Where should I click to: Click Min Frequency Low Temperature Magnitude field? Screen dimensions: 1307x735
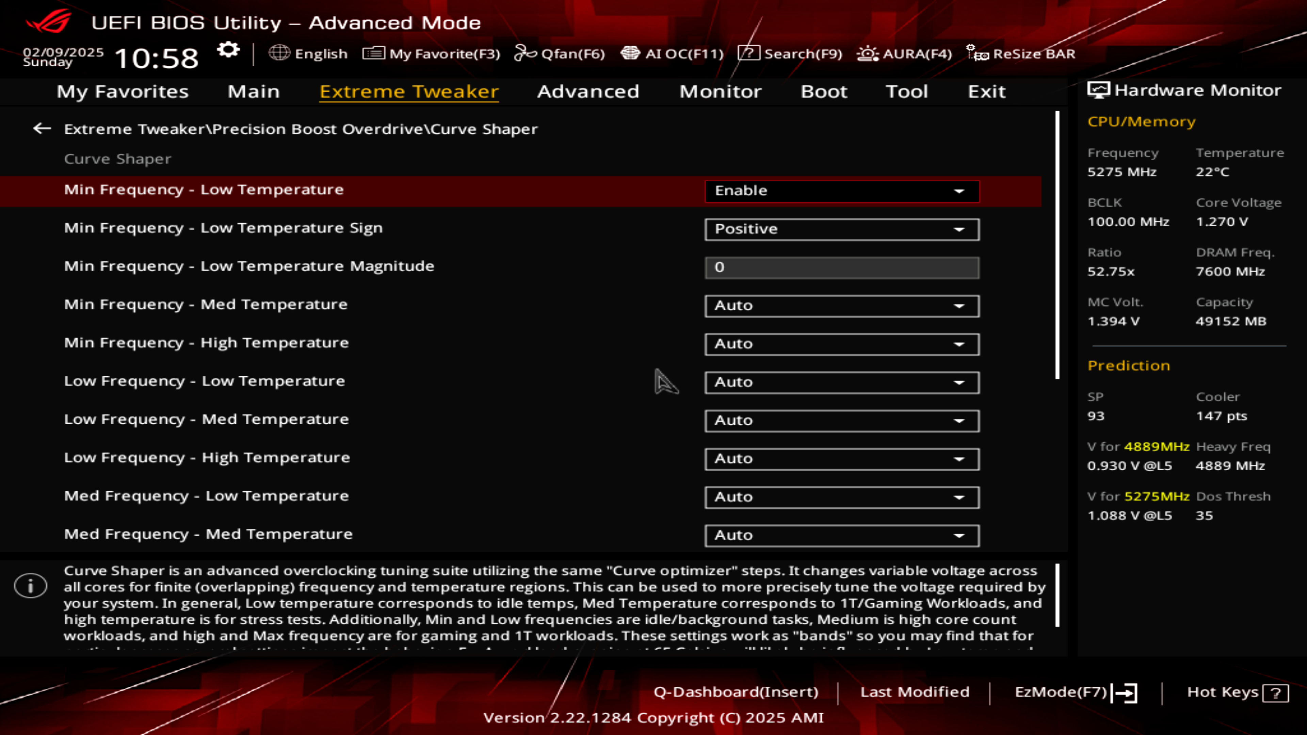click(x=842, y=266)
